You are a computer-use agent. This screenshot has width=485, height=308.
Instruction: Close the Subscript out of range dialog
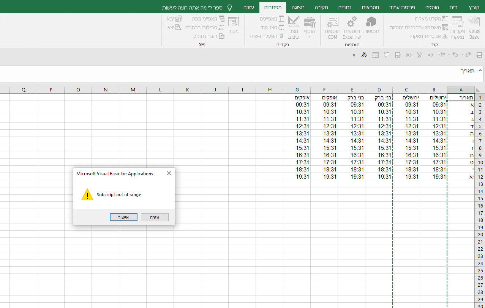pos(169,173)
